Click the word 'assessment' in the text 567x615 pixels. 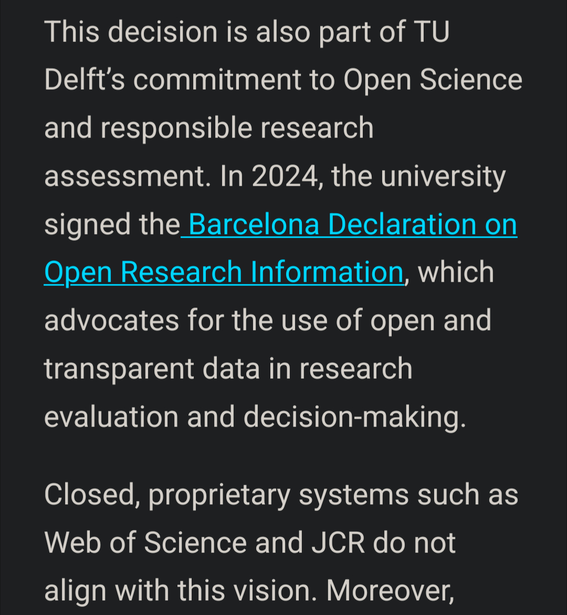123,176
